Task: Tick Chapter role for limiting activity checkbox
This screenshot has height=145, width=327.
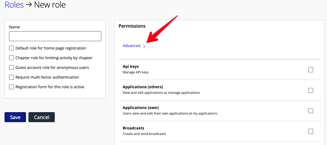Action: pyautogui.click(x=12, y=58)
